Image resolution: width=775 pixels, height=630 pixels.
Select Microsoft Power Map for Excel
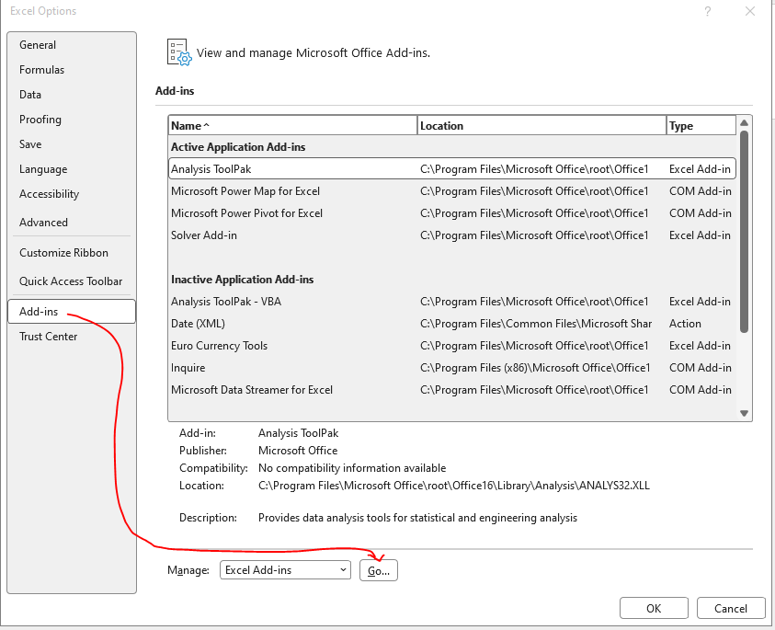pyautogui.click(x=452, y=191)
